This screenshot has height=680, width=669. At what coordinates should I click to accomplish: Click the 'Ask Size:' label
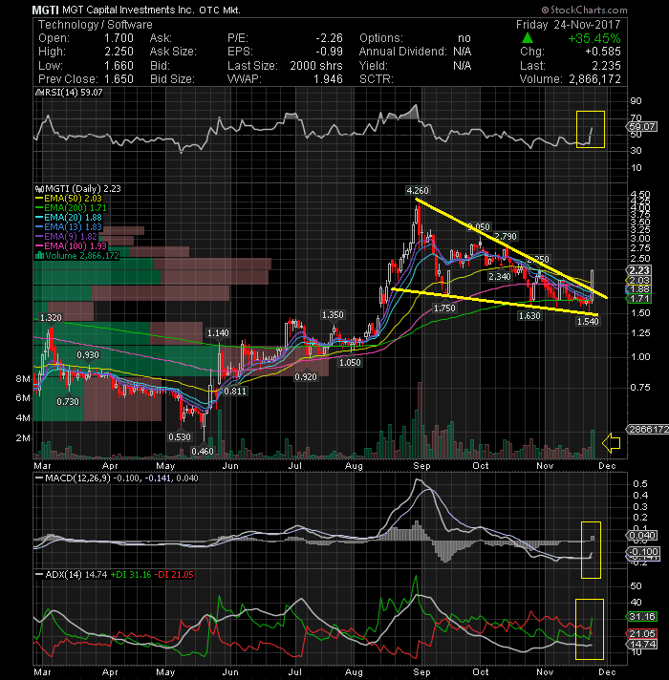173,52
